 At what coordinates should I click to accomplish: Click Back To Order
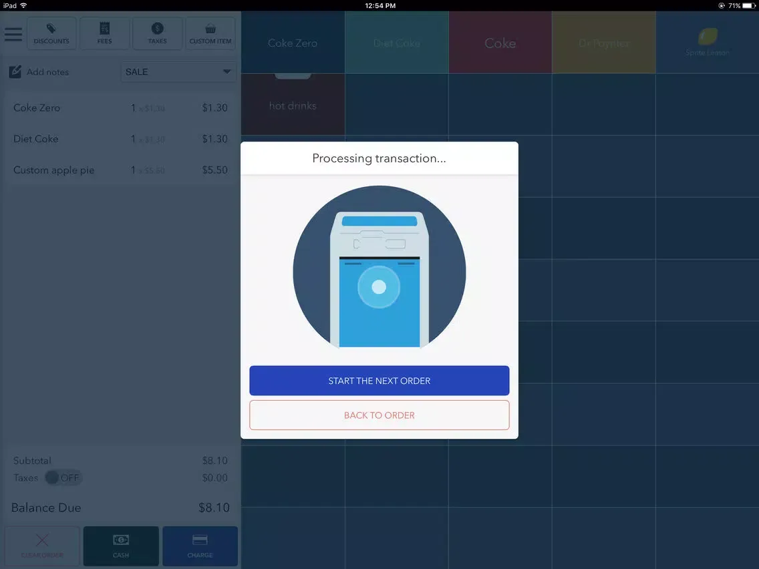click(x=379, y=415)
